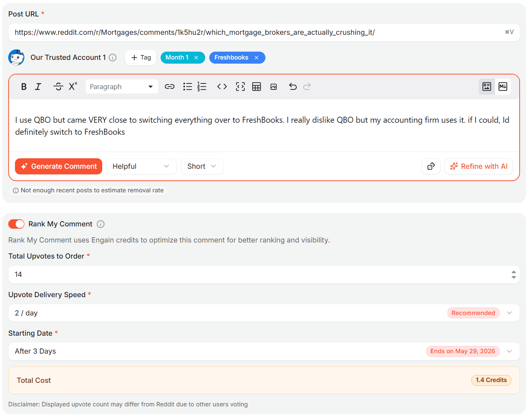The image size is (529, 418).
Task: Insert a bulleted list
Action: tap(188, 87)
